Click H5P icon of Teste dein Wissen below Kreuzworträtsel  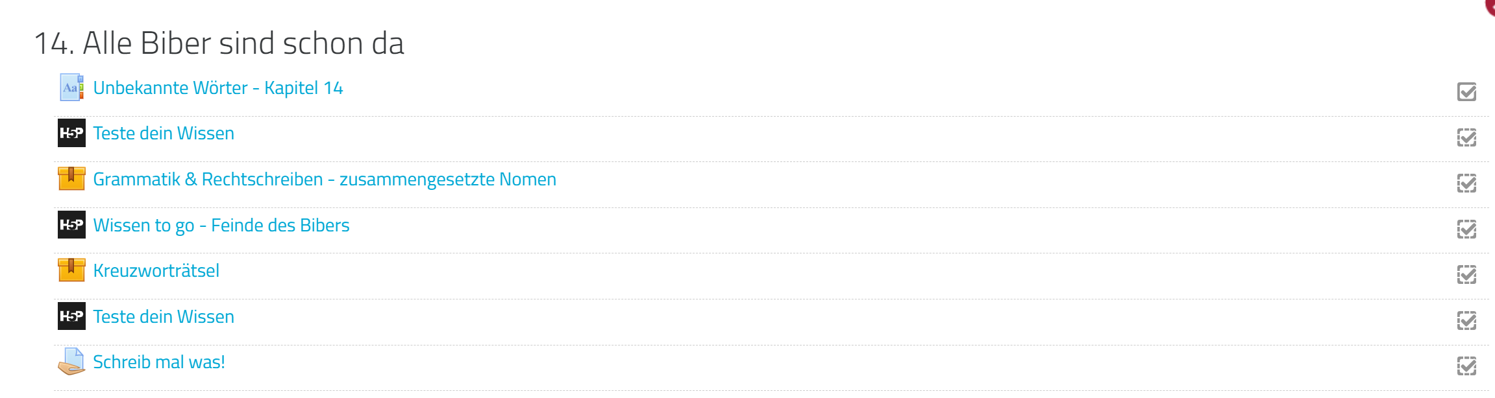pyautogui.click(x=71, y=316)
